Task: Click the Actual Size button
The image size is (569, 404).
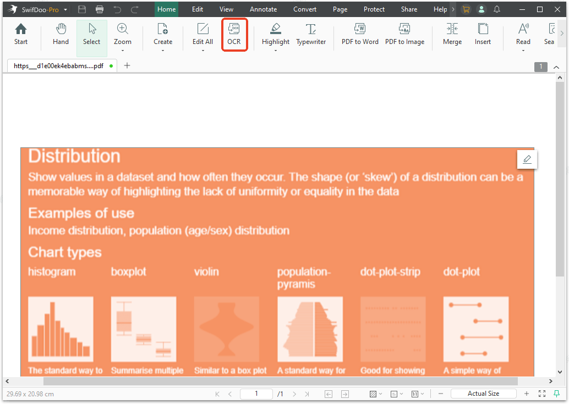Action: pyautogui.click(x=484, y=394)
